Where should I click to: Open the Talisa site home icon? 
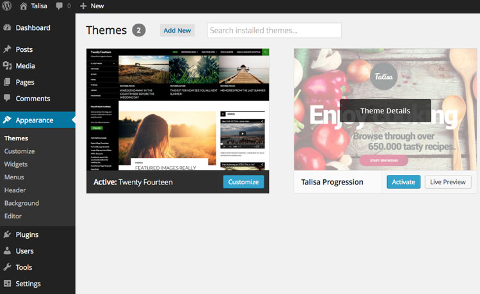point(23,6)
